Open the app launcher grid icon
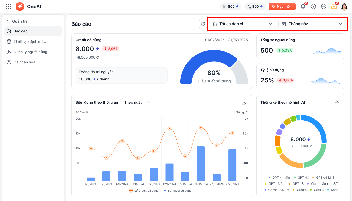The height and width of the screenshot is (201, 352). [x=9, y=6]
